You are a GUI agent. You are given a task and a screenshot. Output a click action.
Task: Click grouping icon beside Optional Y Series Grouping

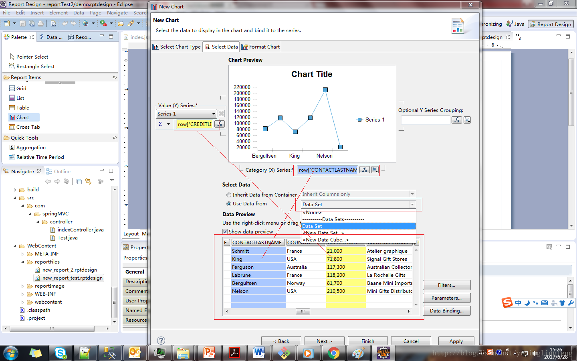click(467, 120)
